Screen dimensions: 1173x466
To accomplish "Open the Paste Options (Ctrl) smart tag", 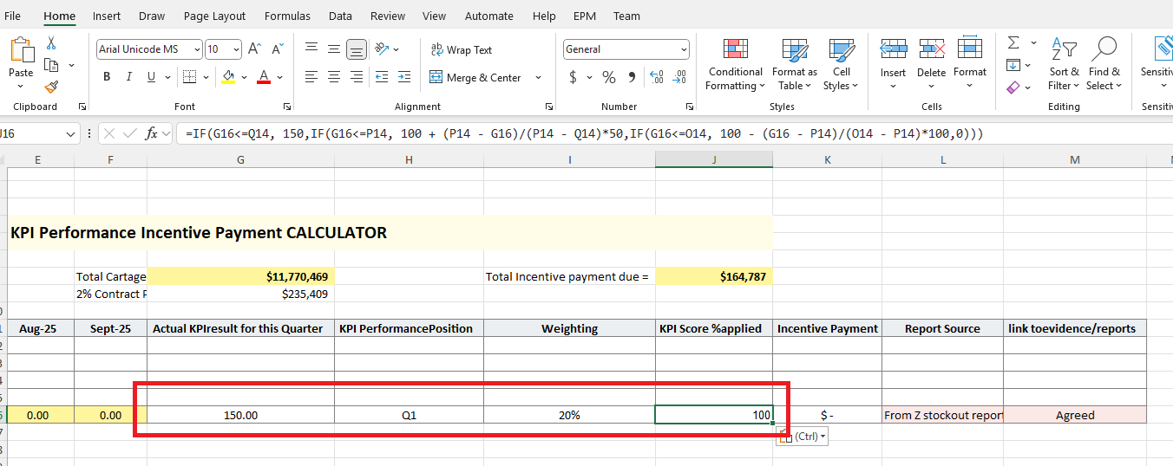I will point(803,437).
